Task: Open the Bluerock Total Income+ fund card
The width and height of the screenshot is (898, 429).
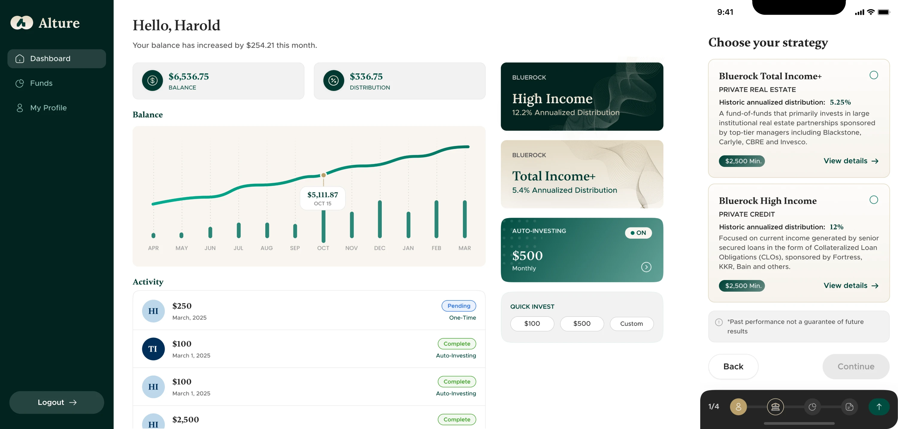Action: [582, 174]
